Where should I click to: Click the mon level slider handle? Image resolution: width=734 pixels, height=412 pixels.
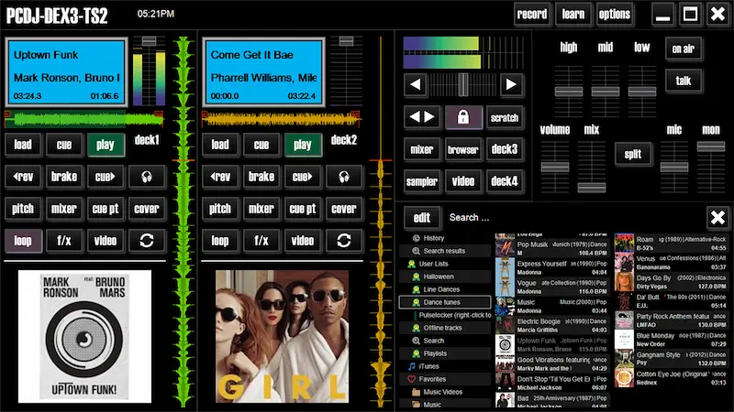[x=710, y=146]
